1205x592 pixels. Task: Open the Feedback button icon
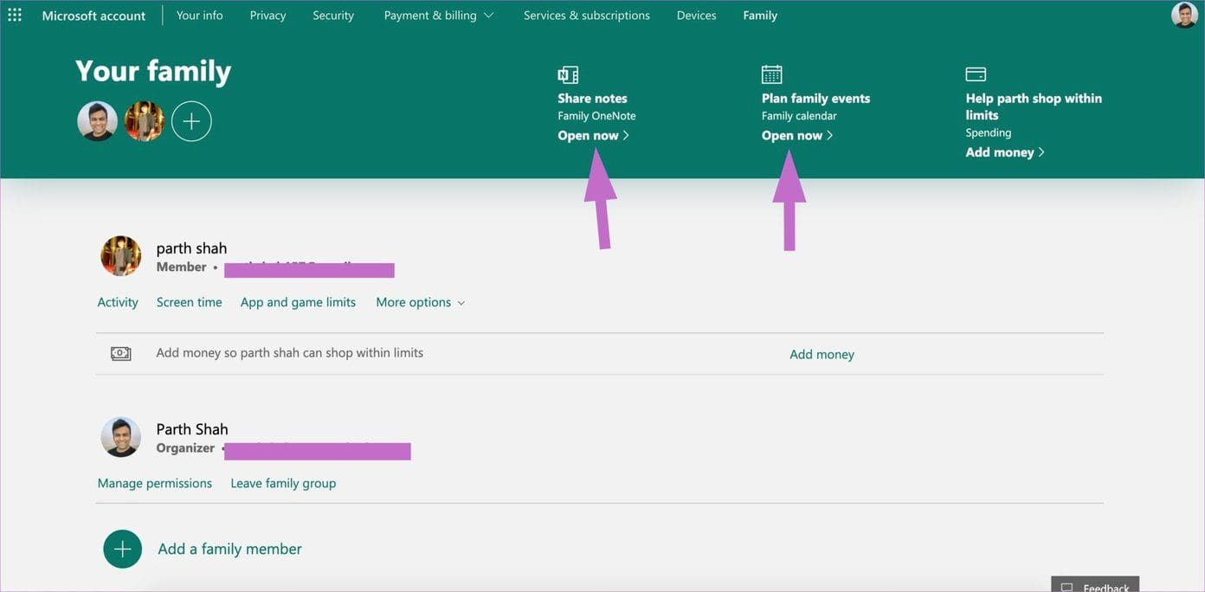click(x=1067, y=588)
